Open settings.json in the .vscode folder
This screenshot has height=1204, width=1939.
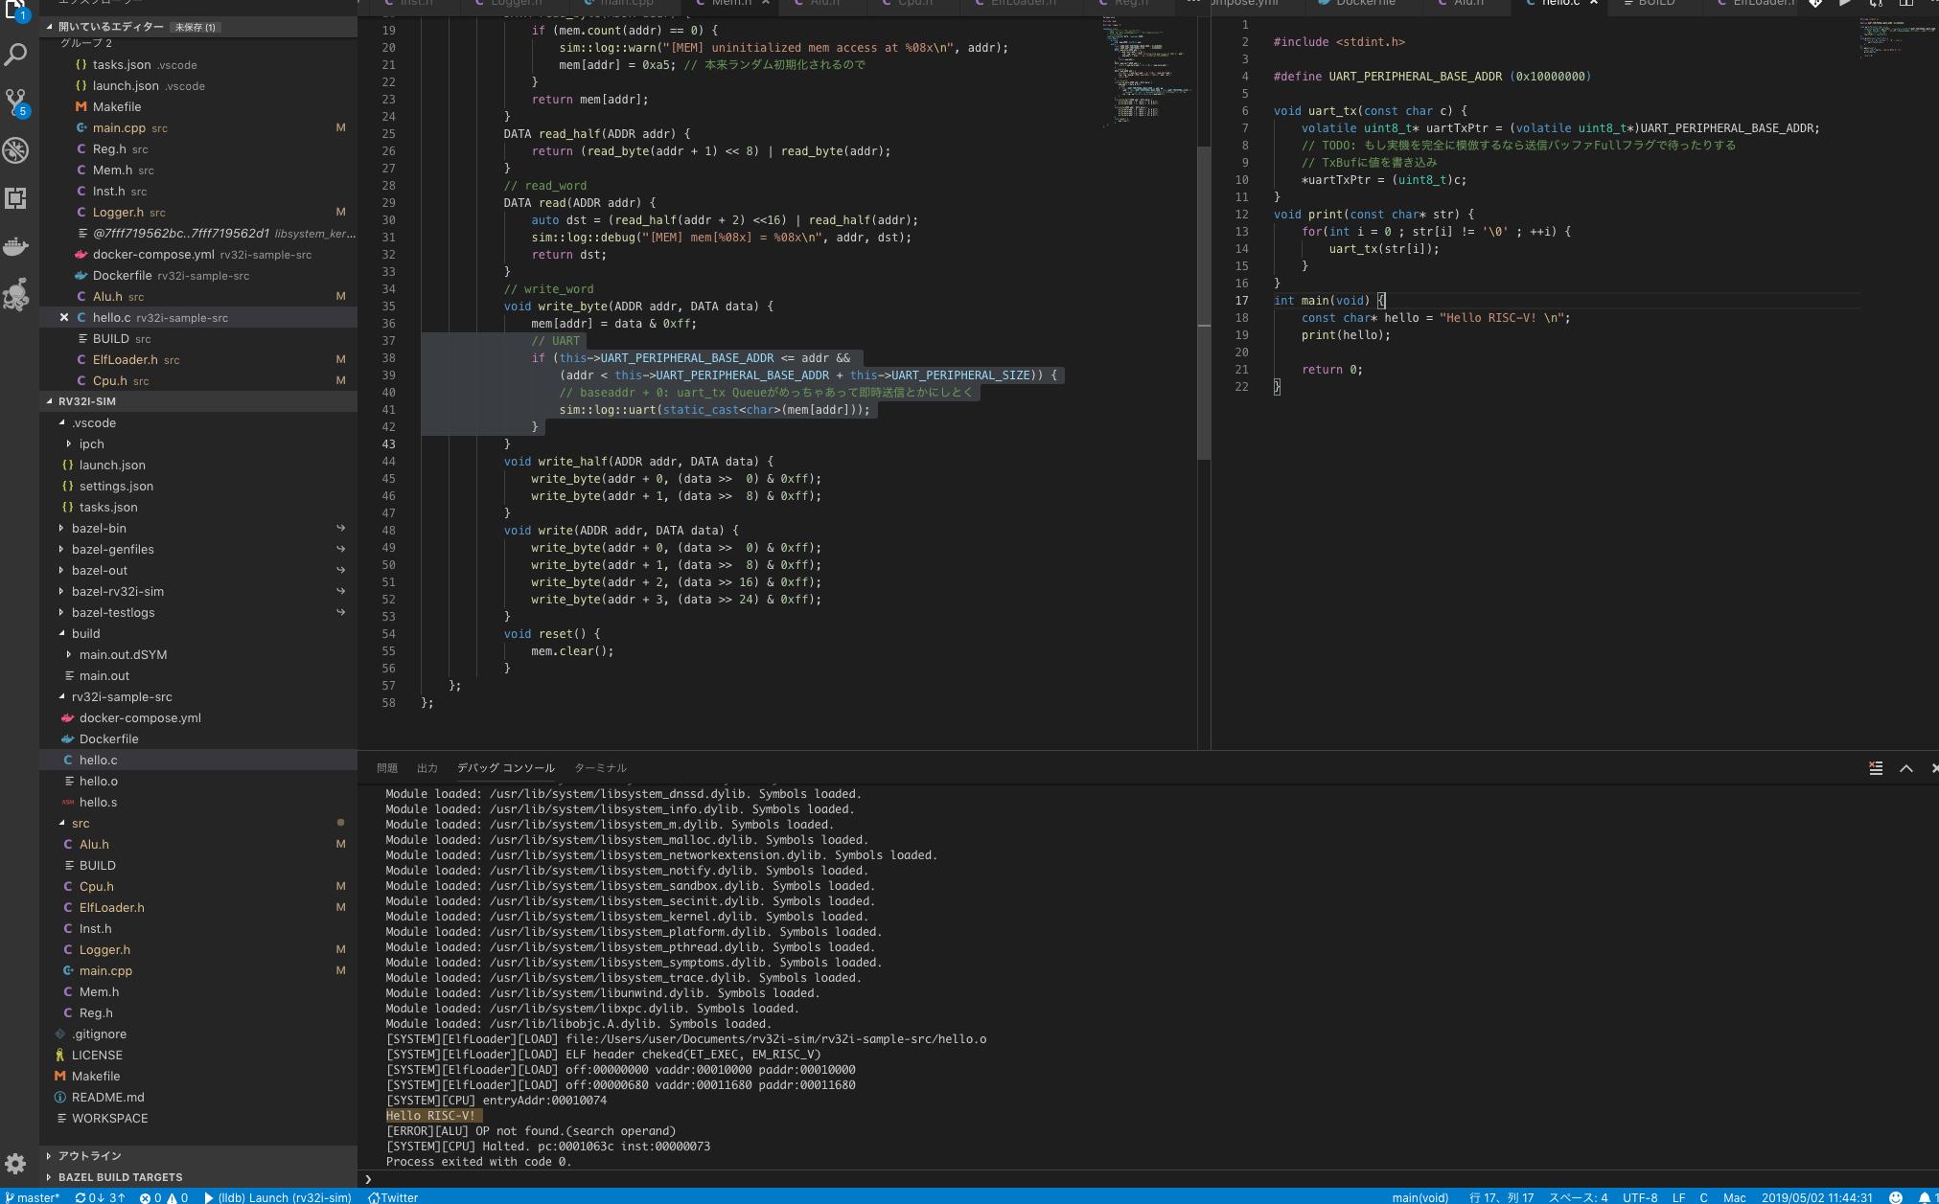pos(198,486)
